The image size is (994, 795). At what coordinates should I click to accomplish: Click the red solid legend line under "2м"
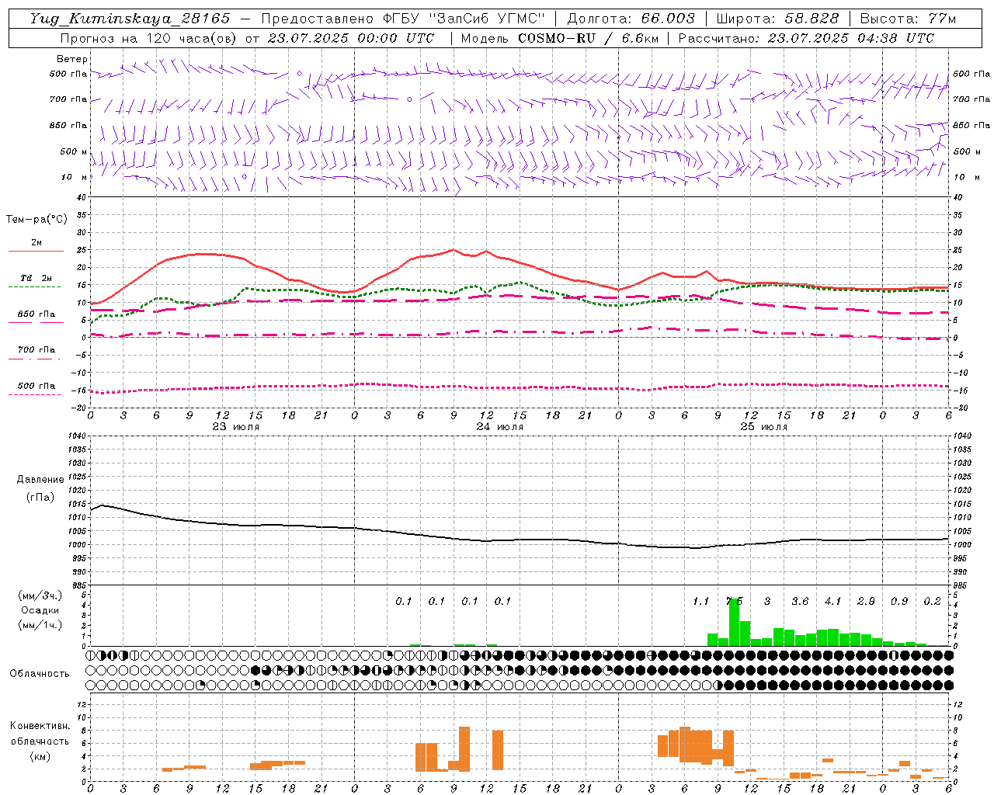36,252
